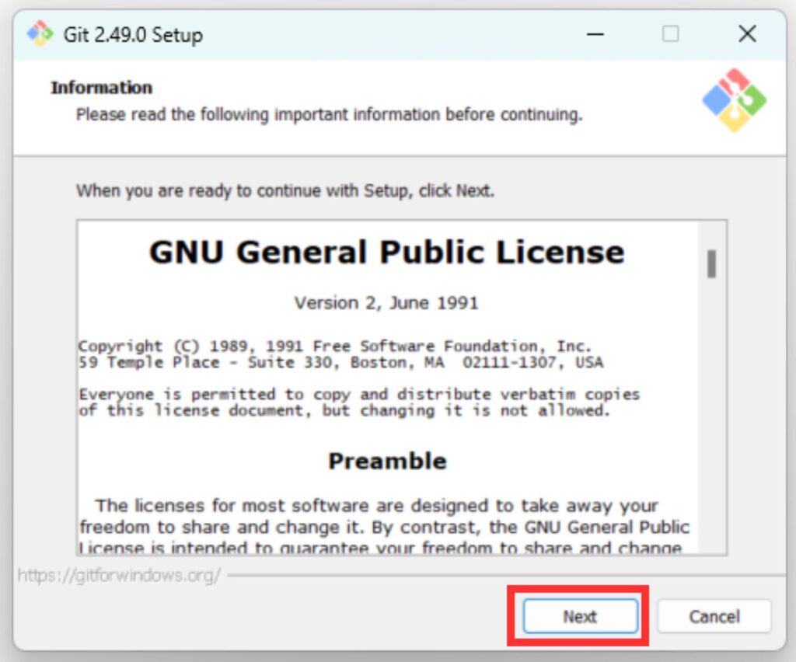
Task: Close the Git Setup window
Action: 747,34
